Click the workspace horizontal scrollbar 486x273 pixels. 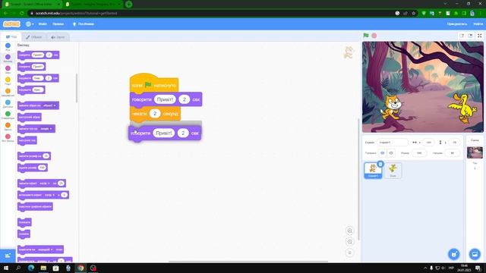point(248,262)
